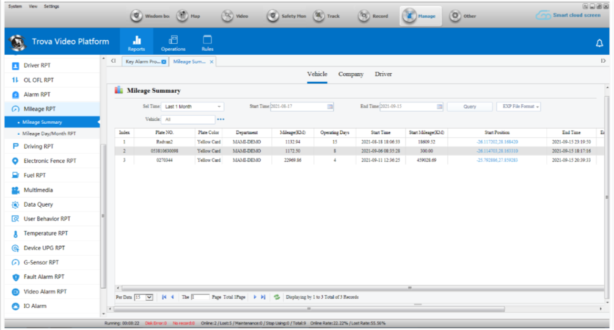Open the Per Data page size dropdown
Screen dimensions: 614x330
(x=149, y=297)
